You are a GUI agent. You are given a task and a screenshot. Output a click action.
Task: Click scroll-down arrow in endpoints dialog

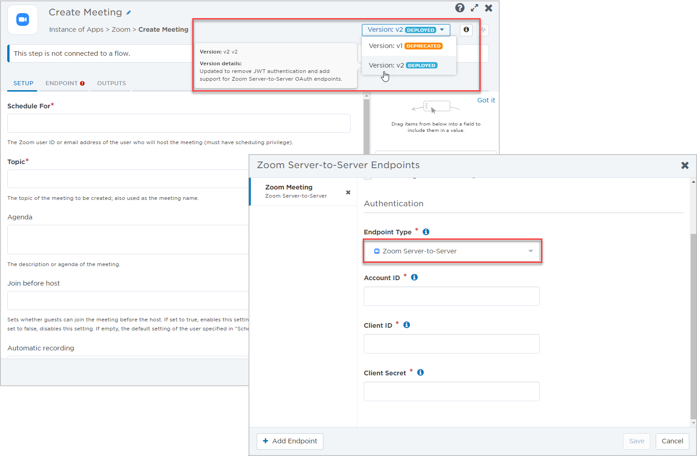pyautogui.click(x=693, y=423)
